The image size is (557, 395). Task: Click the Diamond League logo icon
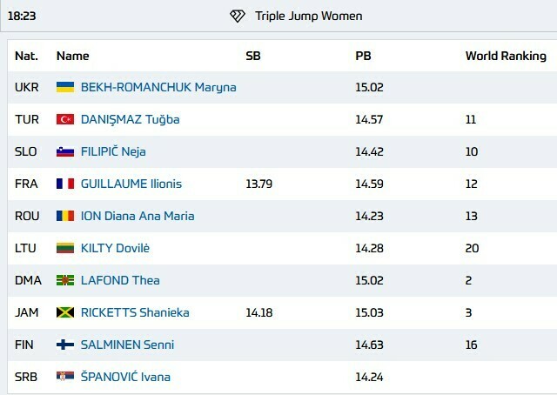pos(238,16)
